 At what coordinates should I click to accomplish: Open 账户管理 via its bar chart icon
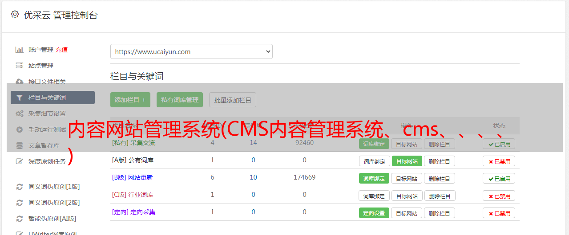[x=19, y=50]
